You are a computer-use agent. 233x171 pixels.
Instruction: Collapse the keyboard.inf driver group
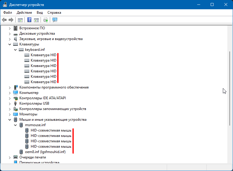click(15, 50)
